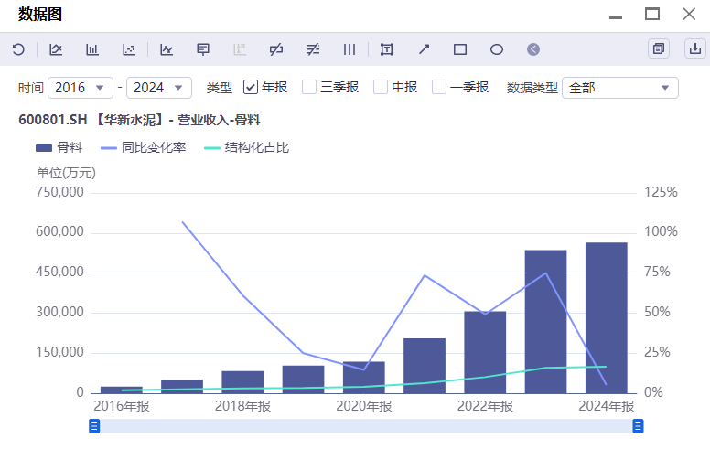Image resolution: width=710 pixels, height=449 pixels.
Task: Click the copy chart icon
Action: point(659,48)
